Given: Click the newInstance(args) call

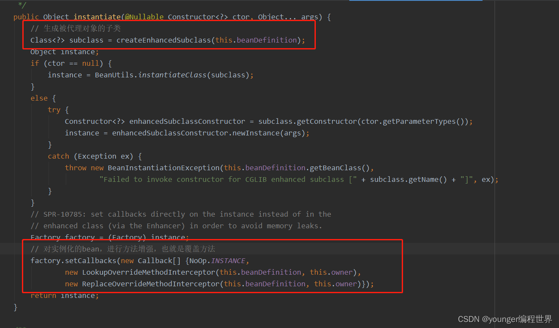Looking at the screenshot, I should [x=269, y=133].
